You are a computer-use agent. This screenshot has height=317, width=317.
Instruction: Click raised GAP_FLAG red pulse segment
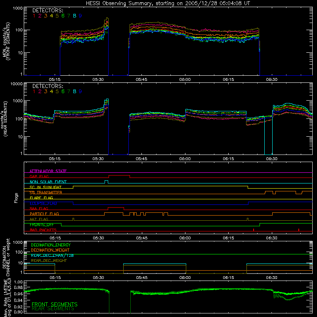coord(119,176)
